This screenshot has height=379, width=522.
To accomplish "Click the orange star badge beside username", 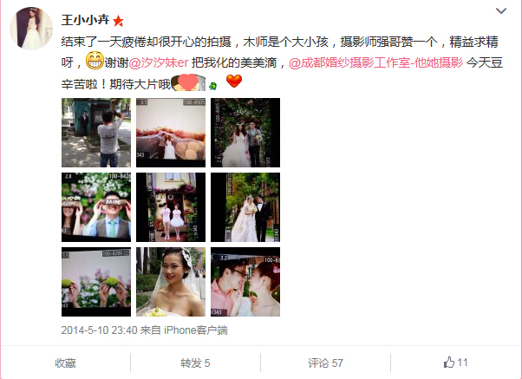I will [x=118, y=21].
